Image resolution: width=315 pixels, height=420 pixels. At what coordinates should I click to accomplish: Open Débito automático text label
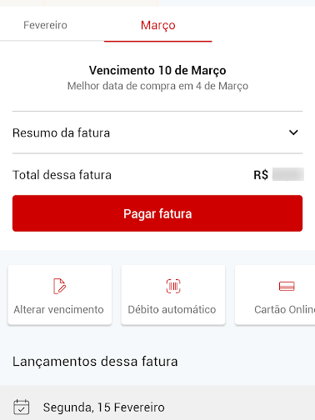coord(172,309)
